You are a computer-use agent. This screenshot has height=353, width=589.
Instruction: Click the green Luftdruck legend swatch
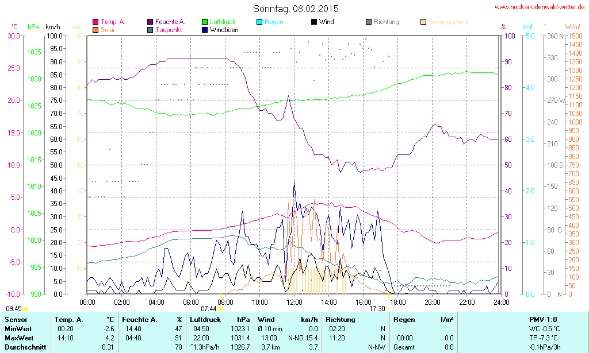point(205,22)
